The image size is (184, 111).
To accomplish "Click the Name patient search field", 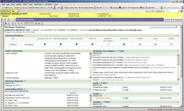I will 171,11.
